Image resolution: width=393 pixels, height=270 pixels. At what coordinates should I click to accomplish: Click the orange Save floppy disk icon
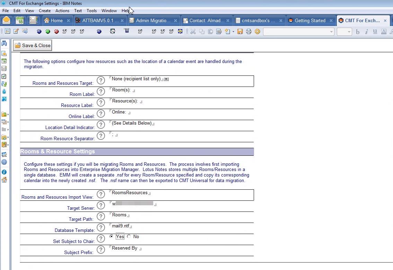(240, 31)
